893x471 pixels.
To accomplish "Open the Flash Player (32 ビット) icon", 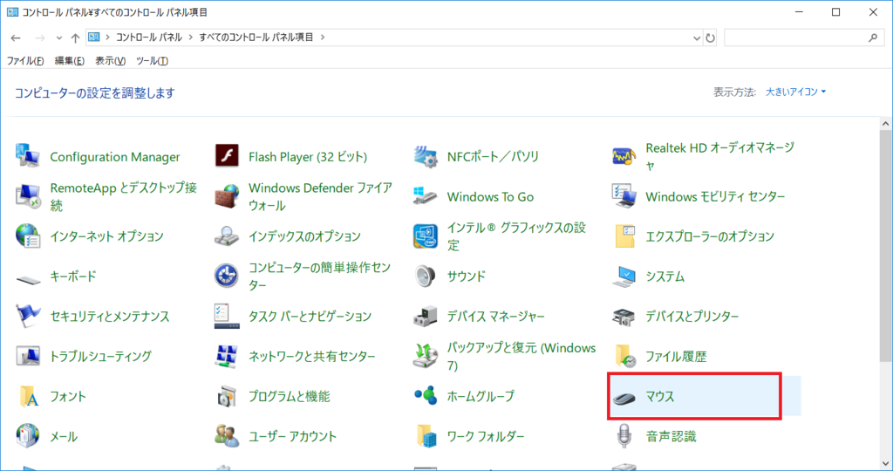I will coord(226,156).
